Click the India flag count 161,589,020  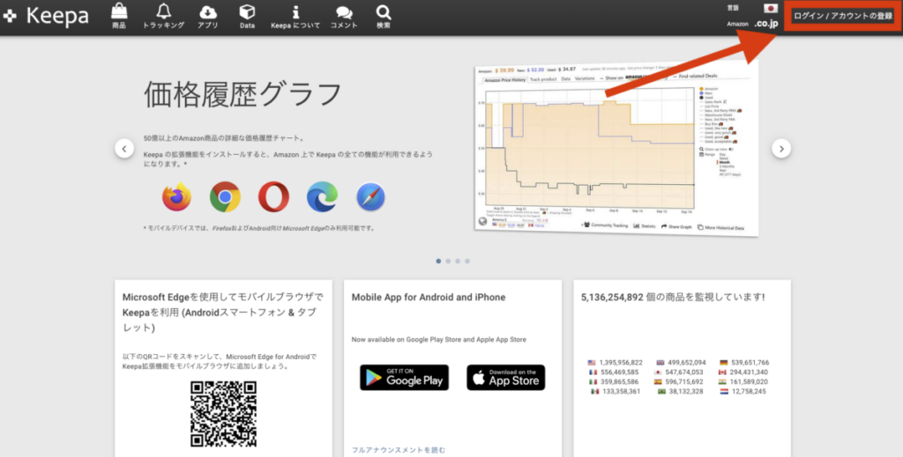(x=743, y=381)
